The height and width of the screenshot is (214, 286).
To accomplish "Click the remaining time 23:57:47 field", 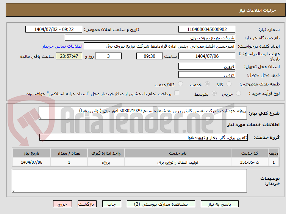I will pyautogui.click(x=69, y=56).
